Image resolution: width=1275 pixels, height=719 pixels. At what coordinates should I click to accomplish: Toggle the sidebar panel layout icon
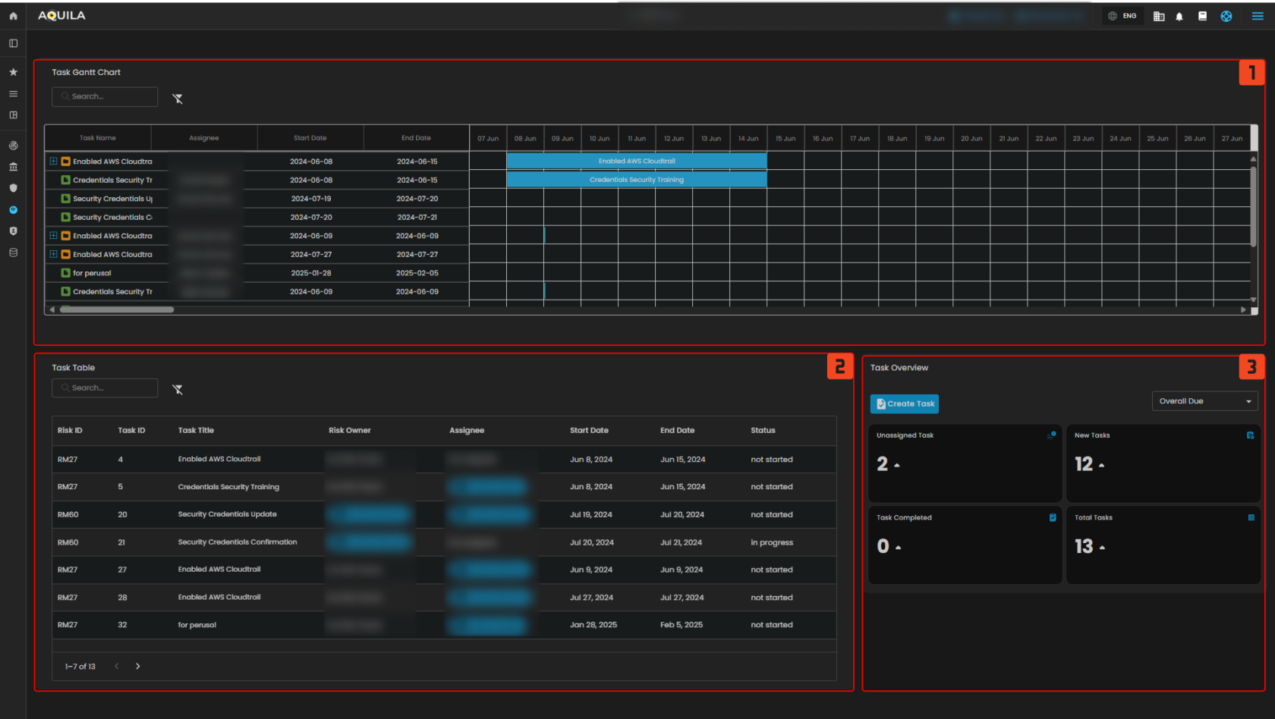pyautogui.click(x=13, y=43)
